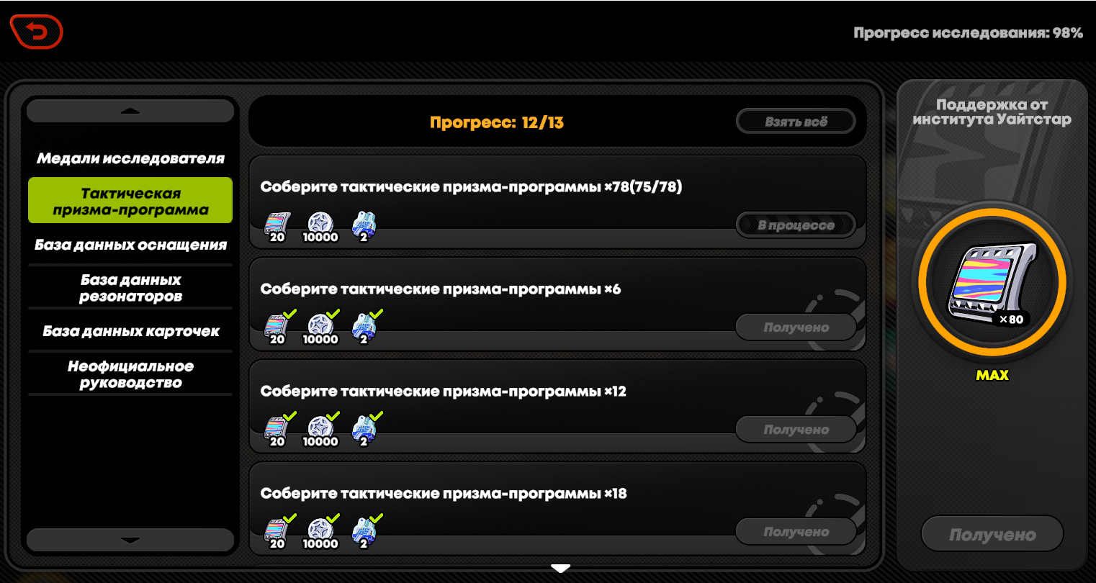Expand the category list with the up arrow
This screenshot has width=1096, height=583.
(x=130, y=111)
